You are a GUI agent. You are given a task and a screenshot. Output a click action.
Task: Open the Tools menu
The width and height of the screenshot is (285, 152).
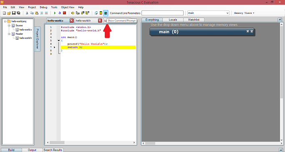tap(54, 7)
